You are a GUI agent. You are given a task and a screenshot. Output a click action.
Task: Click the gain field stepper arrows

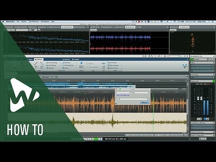[x=148, y=93]
